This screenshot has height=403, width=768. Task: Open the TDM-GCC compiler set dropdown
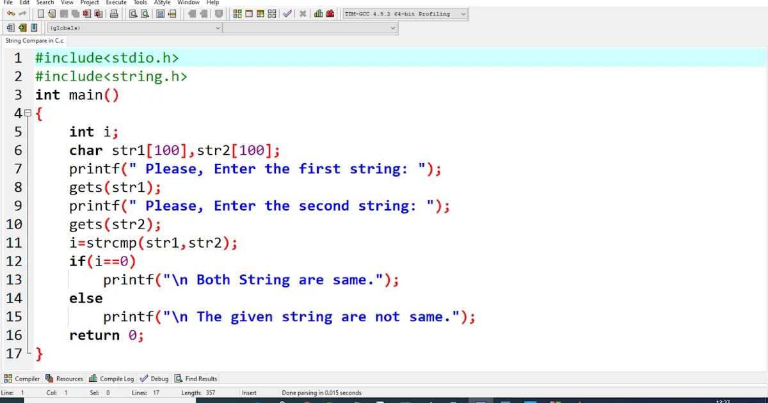(x=406, y=13)
